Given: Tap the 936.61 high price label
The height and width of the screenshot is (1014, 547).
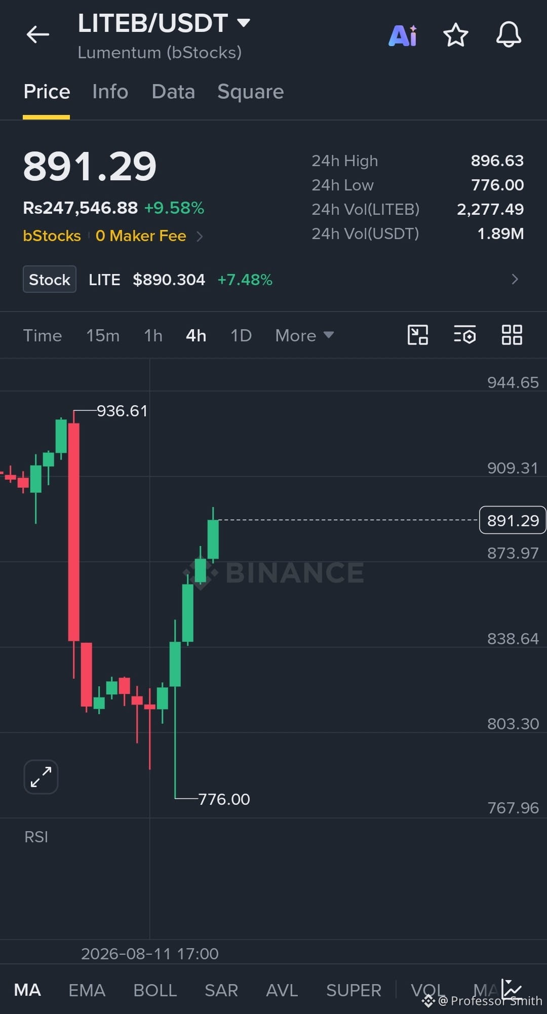Looking at the screenshot, I should pyautogui.click(x=122, y=411).
